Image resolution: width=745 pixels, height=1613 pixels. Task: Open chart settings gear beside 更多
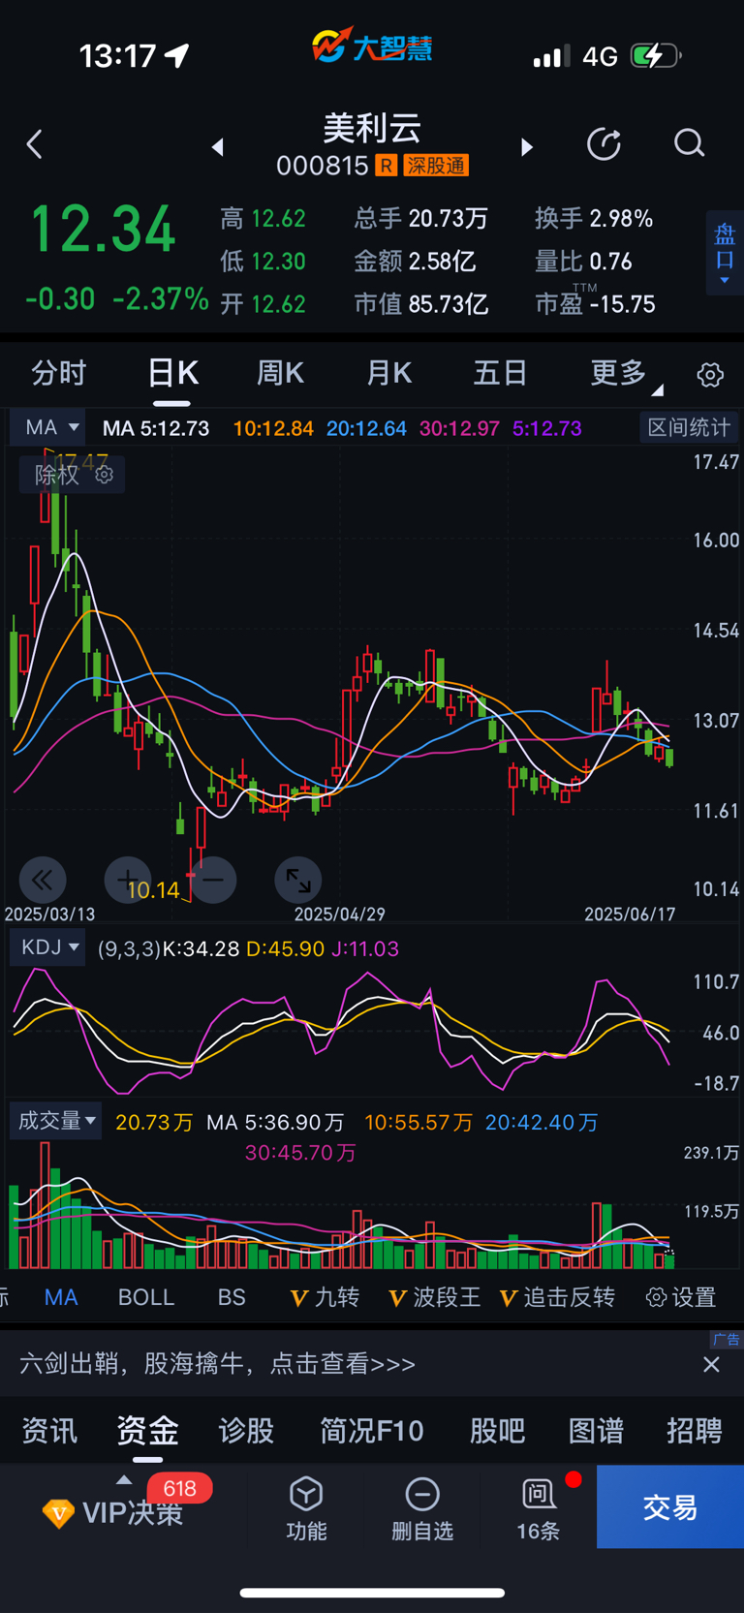(x=710, y=375)
